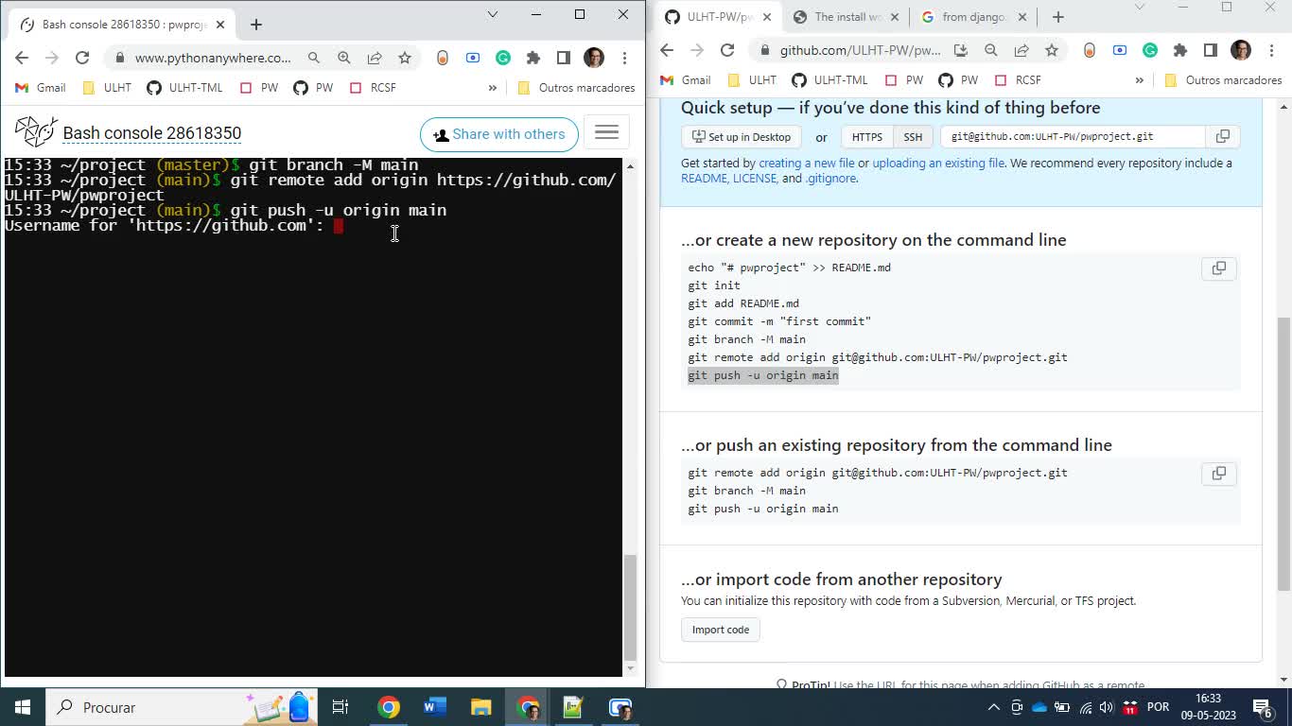The image size is (1292, 726).
Task: Click the Import code button
Action: 720,629
